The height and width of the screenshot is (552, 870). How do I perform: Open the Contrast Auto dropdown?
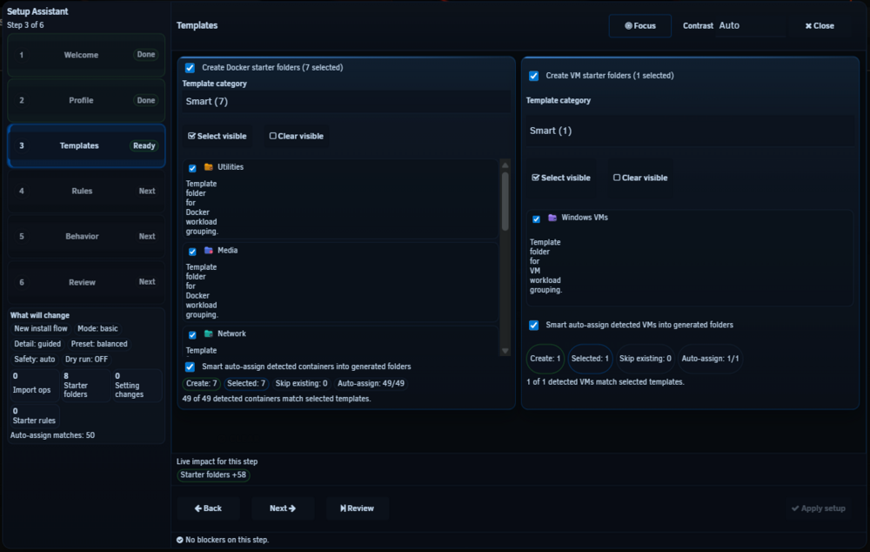(x=751, y=25)
